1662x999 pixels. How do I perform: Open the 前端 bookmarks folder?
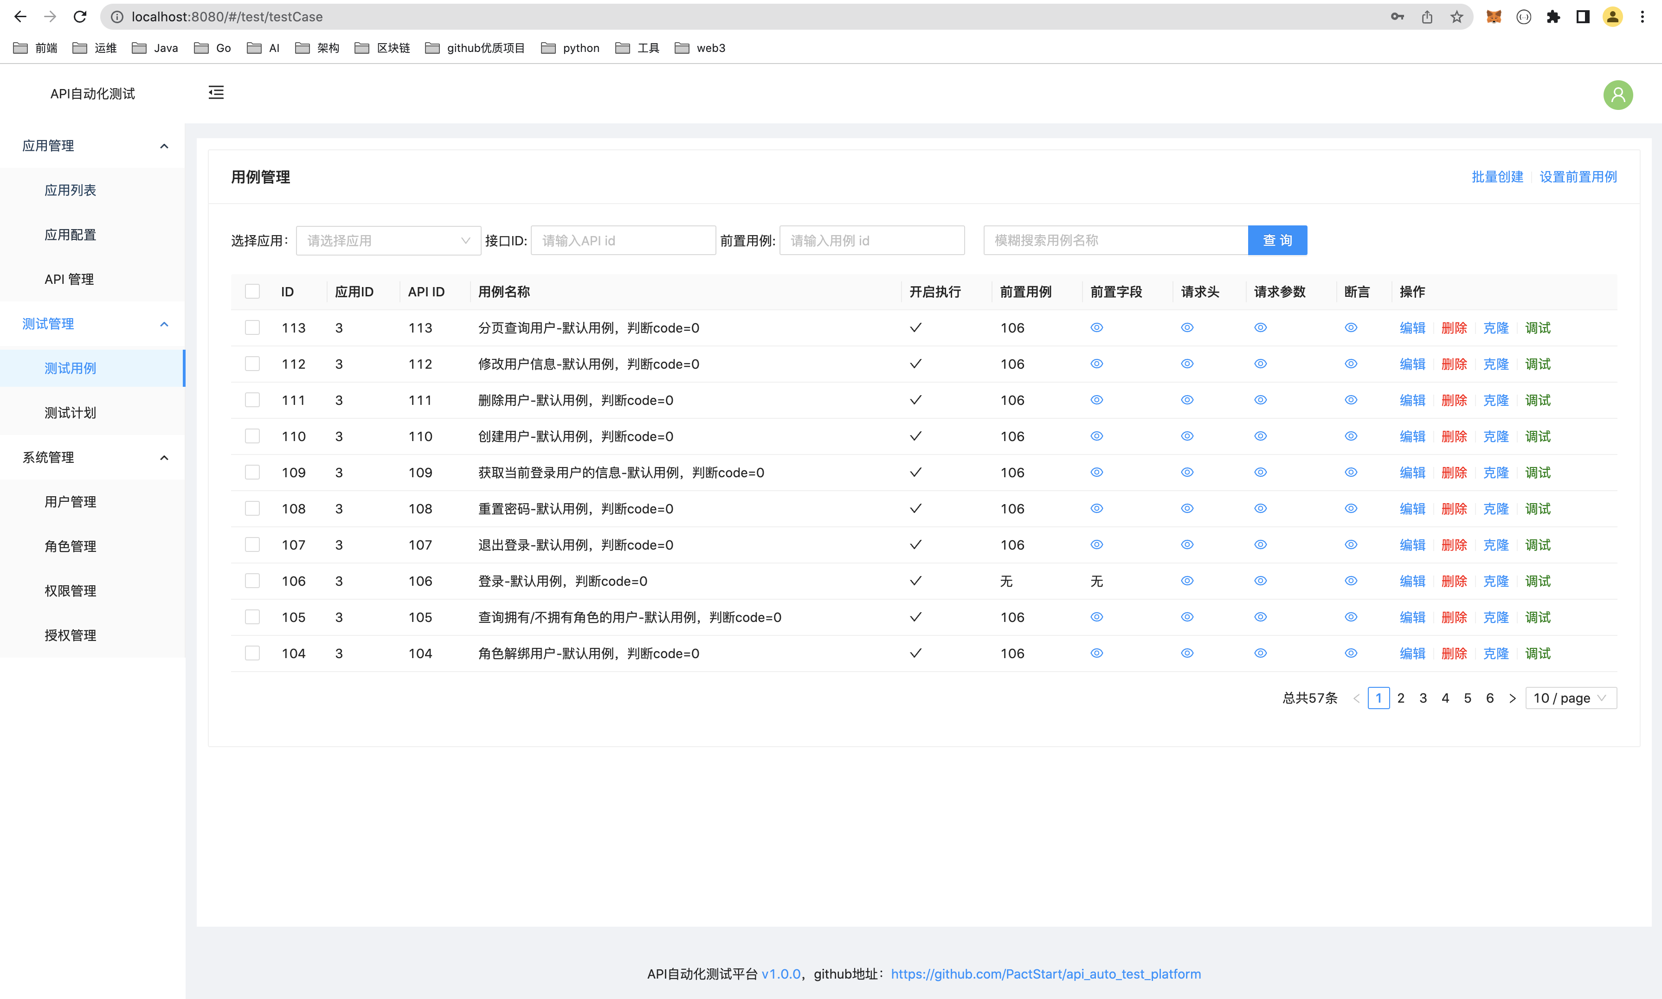coord(35,48)
